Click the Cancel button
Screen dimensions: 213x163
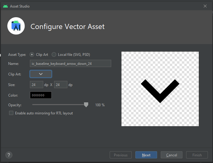[x=172, y=155]
